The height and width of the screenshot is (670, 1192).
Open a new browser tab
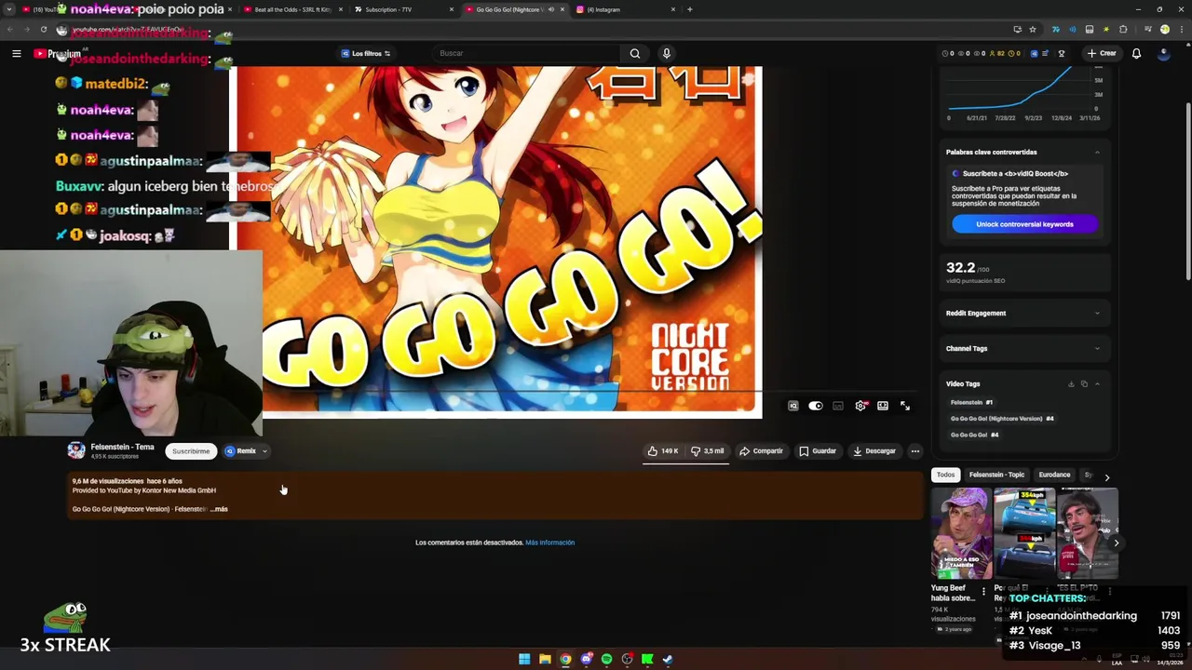pyautogui.click(x=689, y=9)
